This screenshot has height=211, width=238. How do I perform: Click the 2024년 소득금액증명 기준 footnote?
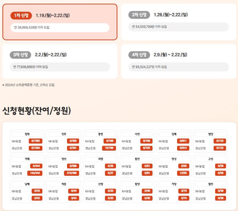28,85
